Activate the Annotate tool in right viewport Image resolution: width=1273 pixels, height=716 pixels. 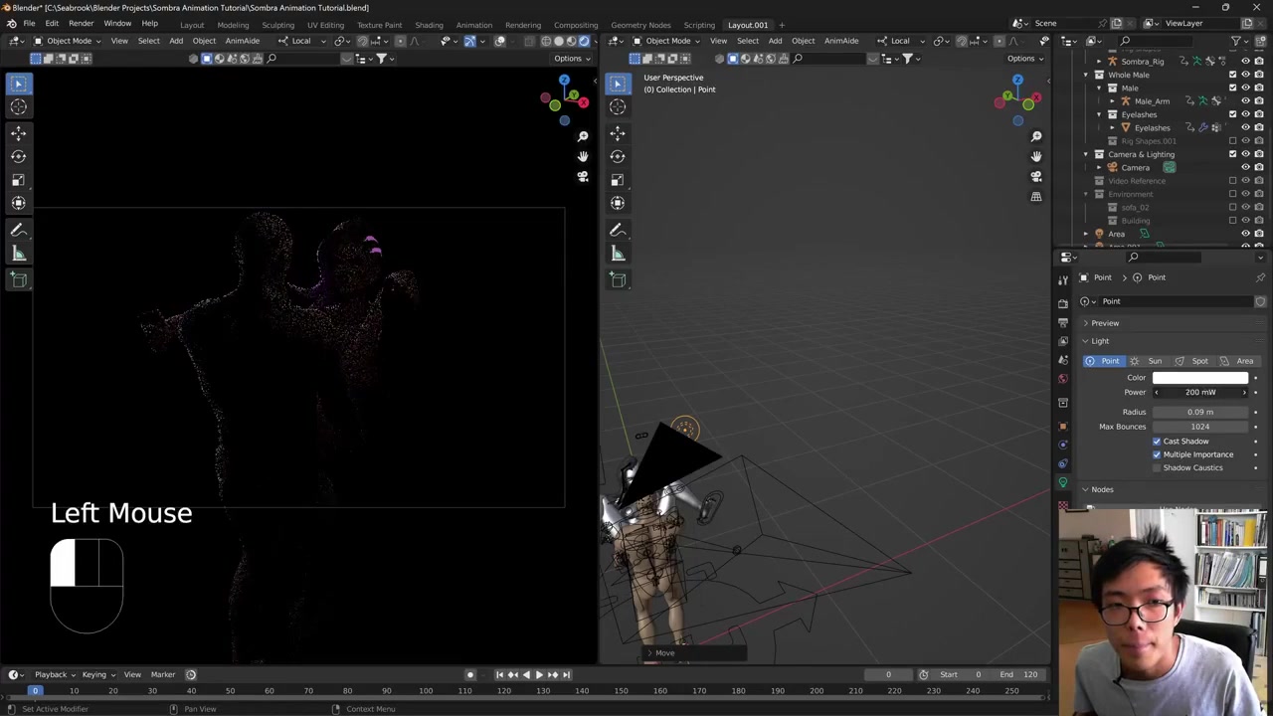pos(618,230)
